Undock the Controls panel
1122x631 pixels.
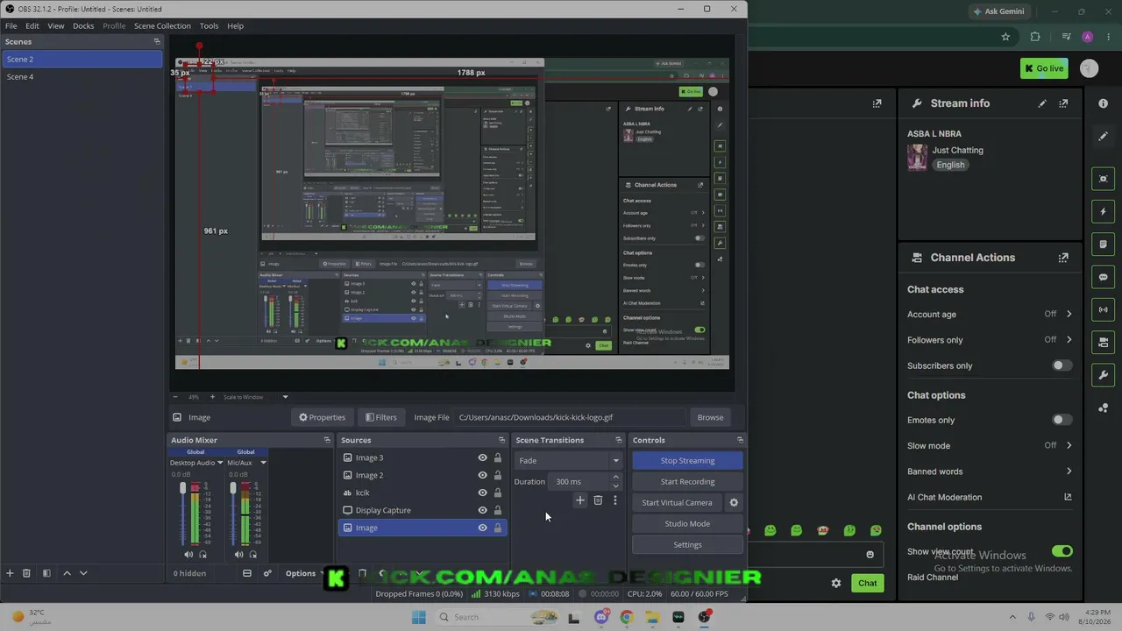tap(740, 440)
